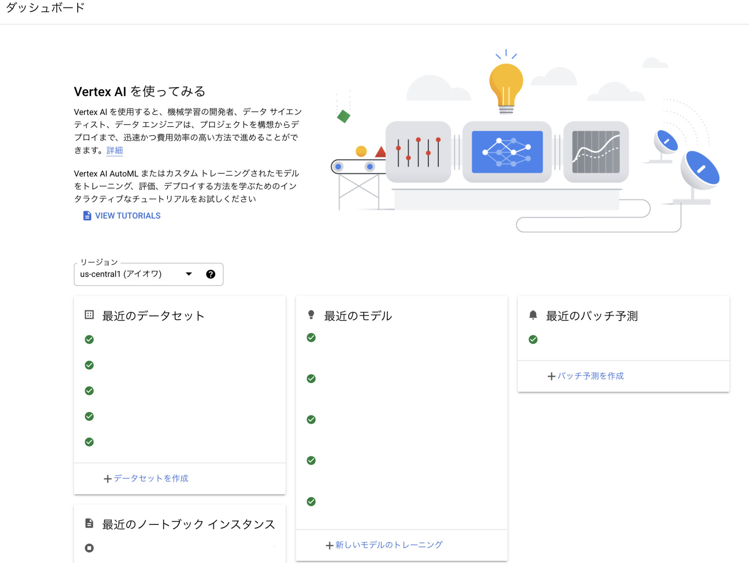The height and width of the screenshot is (563, 749).
Task: Click the 詳細 link in the description text
Action: click(114, 150)
